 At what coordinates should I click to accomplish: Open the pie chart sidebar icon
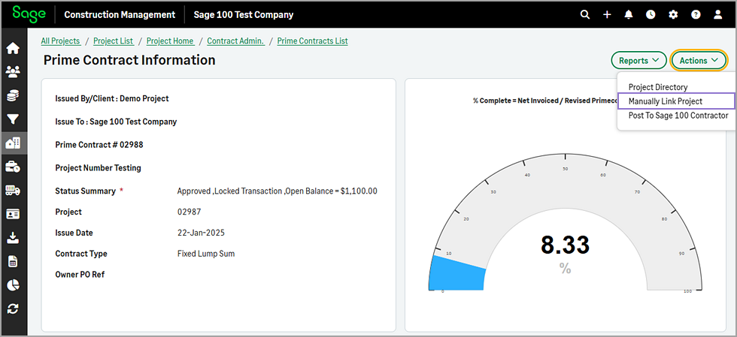tap(14, 285)
